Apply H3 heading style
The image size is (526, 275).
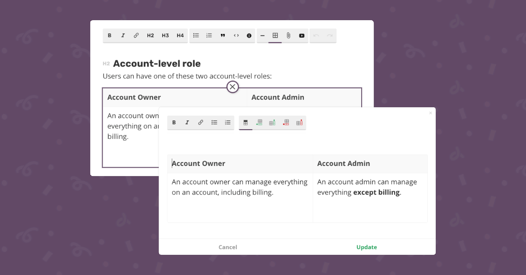[x=165, y=36]
